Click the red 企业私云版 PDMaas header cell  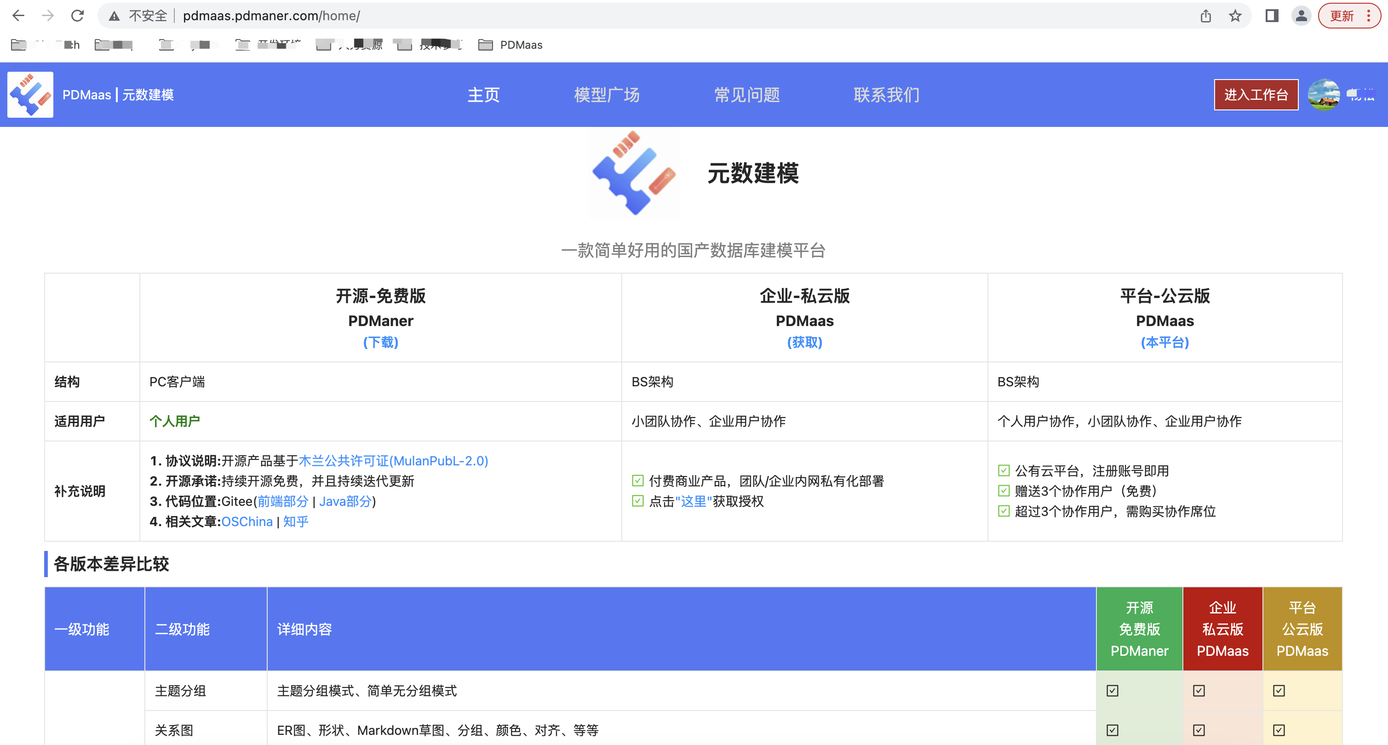(x=1222, y=629)
